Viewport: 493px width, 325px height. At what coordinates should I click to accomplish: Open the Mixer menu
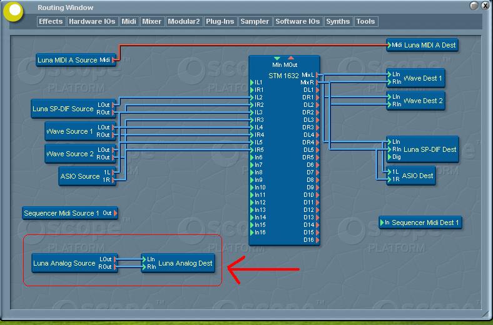pos(152,21)
